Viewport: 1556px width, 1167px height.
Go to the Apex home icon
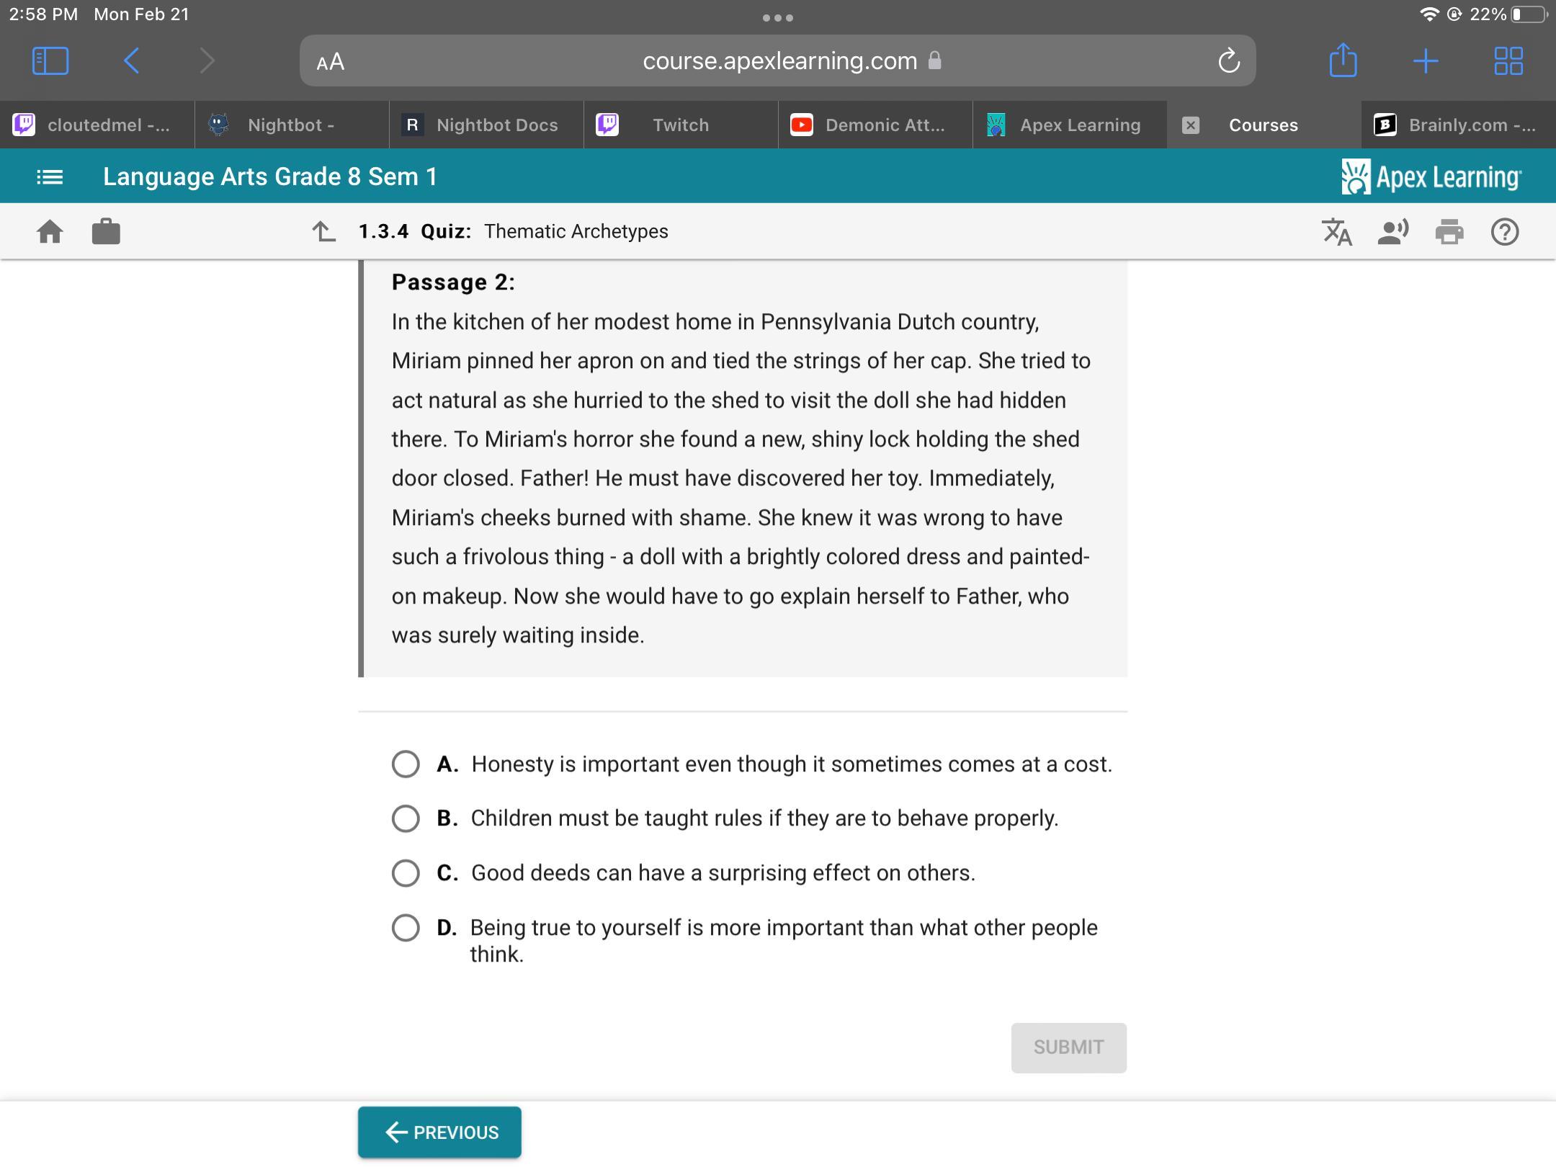point(50,232)
